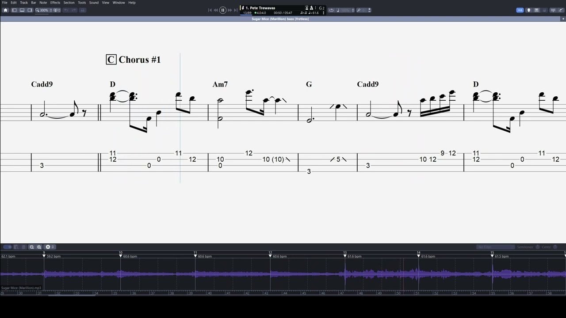Print the score
The width and height of the screenshot is (566, 318).
point(82,10)
